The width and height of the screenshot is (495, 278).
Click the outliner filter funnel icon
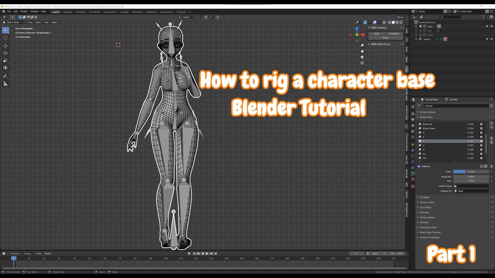(484, 17)
